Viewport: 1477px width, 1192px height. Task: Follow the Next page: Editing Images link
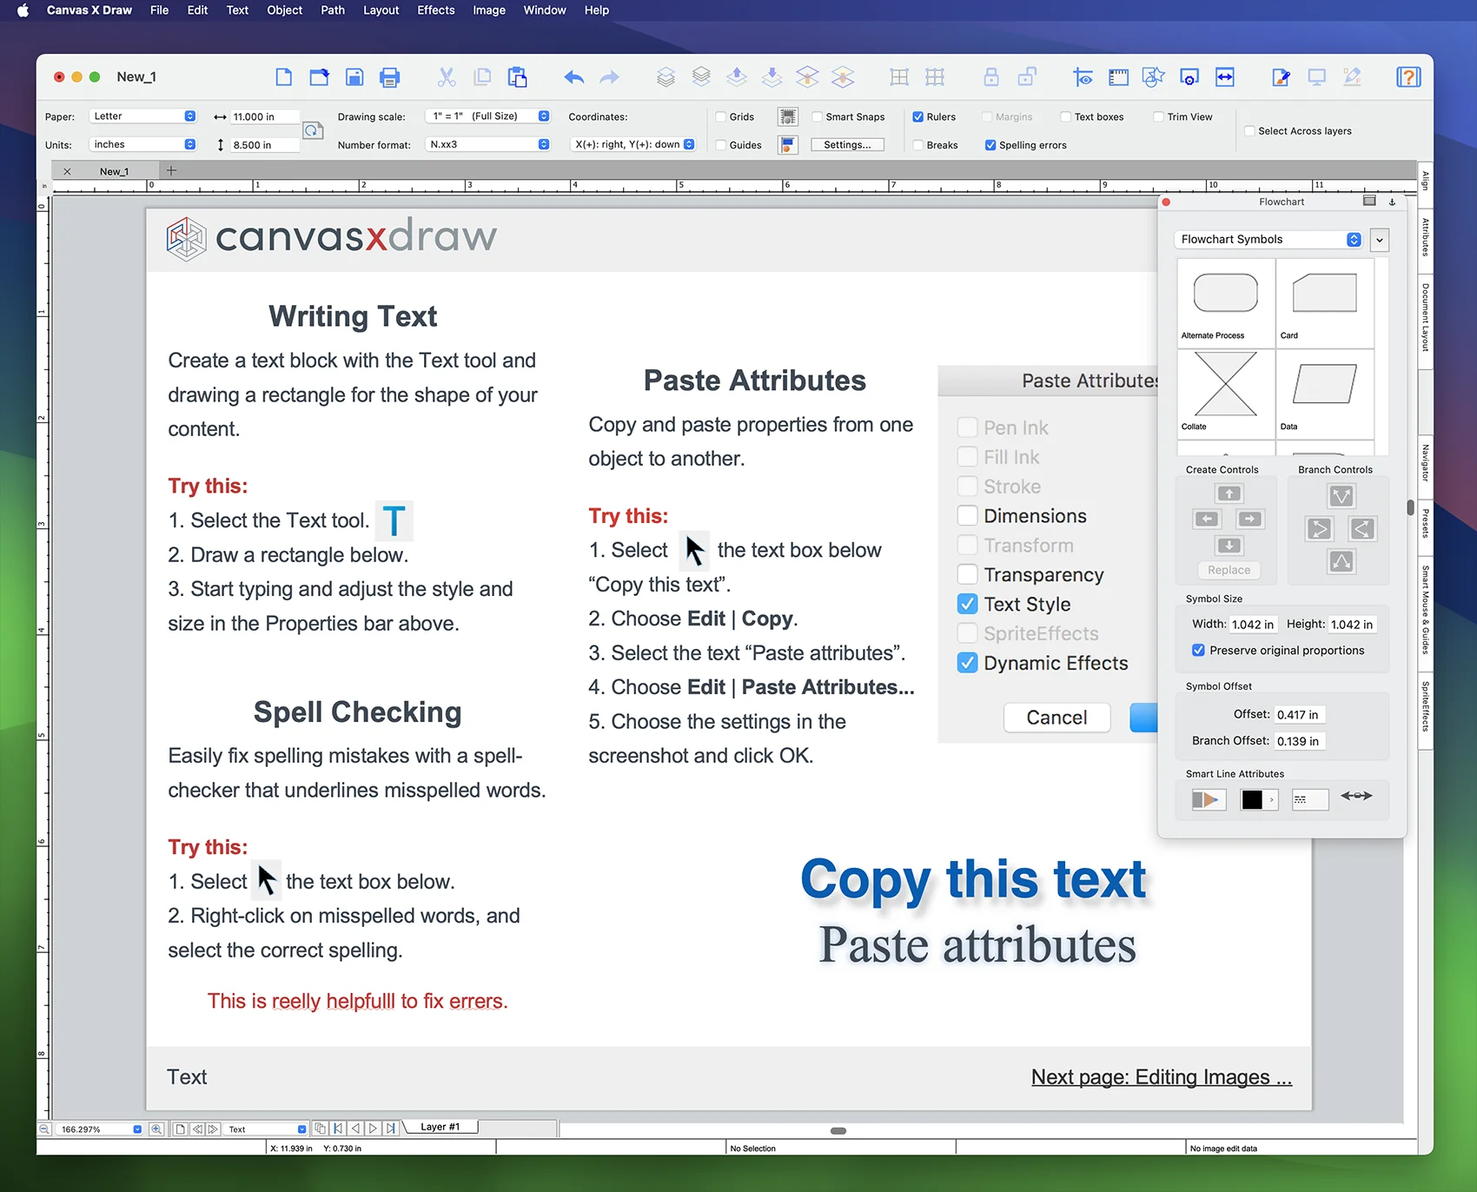pyautogui.click(x=1162, y=1077)
